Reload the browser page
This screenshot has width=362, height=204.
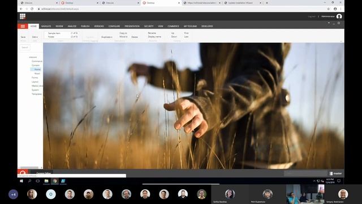pyautogui.click(x=32, y=9)
